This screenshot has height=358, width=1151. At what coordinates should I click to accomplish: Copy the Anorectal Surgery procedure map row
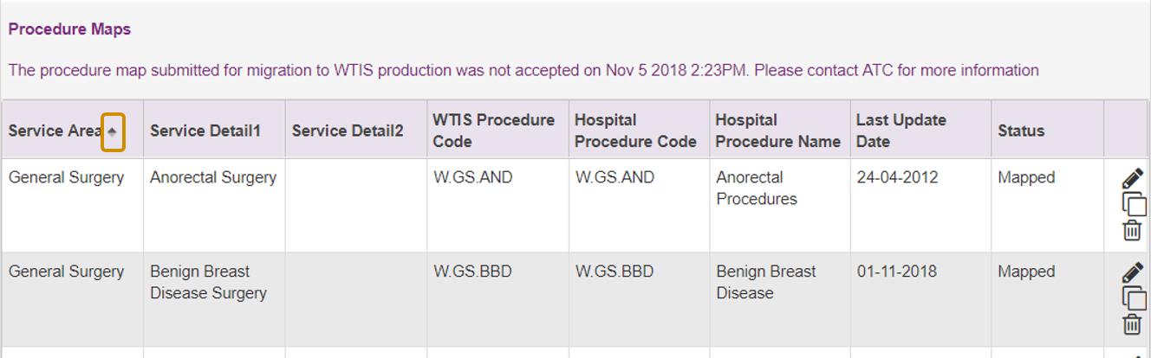coord(1134,205)
